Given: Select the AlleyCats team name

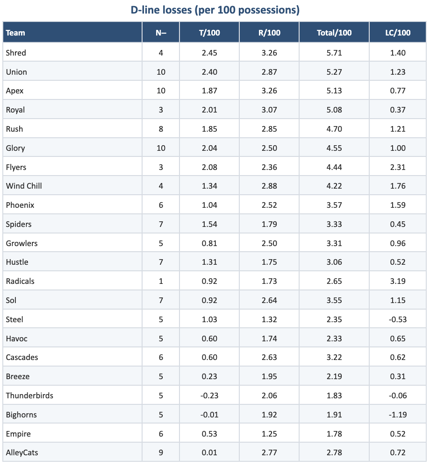Looking at the screenshot, I should [x=22, y=452].
